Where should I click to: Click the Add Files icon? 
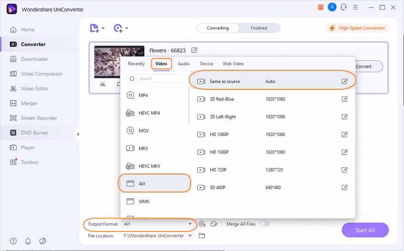[x=94, y=28]
